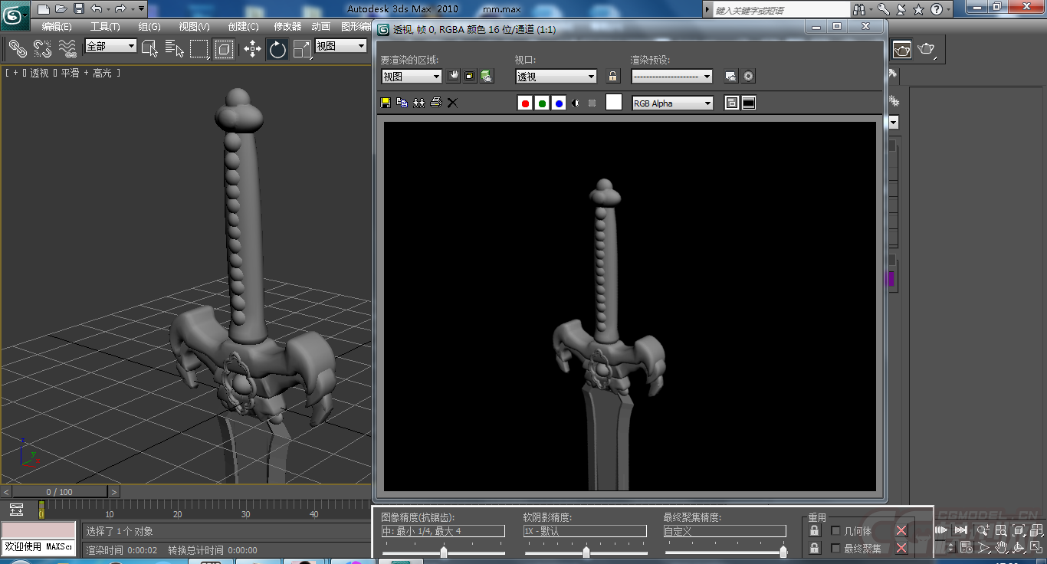Click the viewport lock padlock button
The image size is (1047, 564).
pos(612,76)
